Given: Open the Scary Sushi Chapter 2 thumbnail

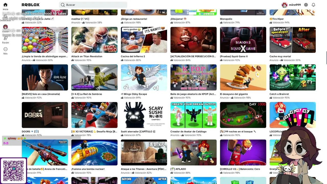Looking at the screenshot, I should tap(144, 115).
